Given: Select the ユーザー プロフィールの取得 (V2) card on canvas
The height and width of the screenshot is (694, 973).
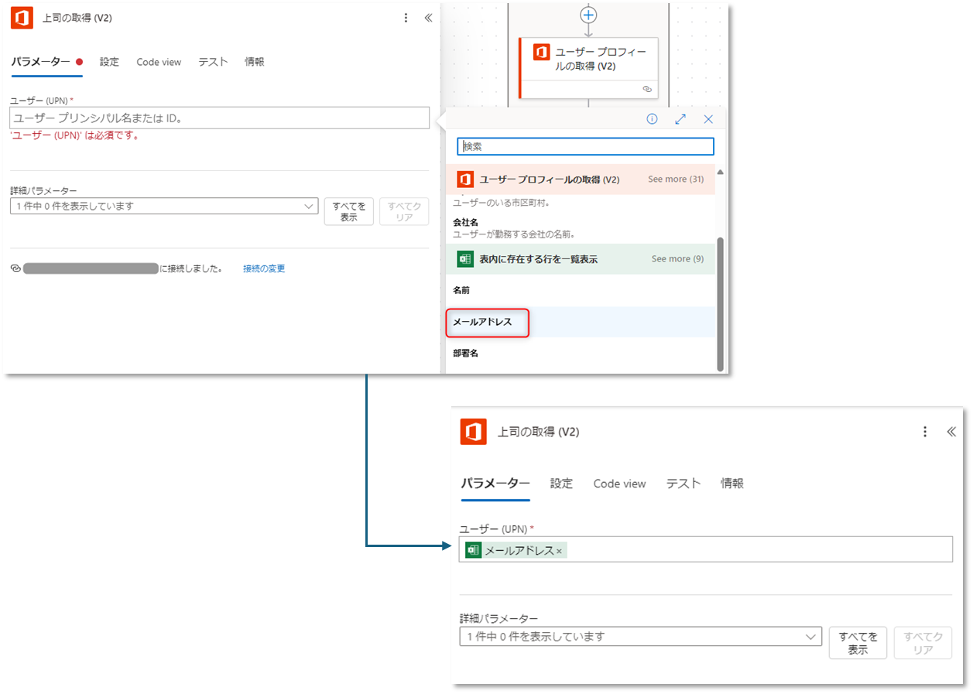Looking at the screenshot, I should point(588,68).
